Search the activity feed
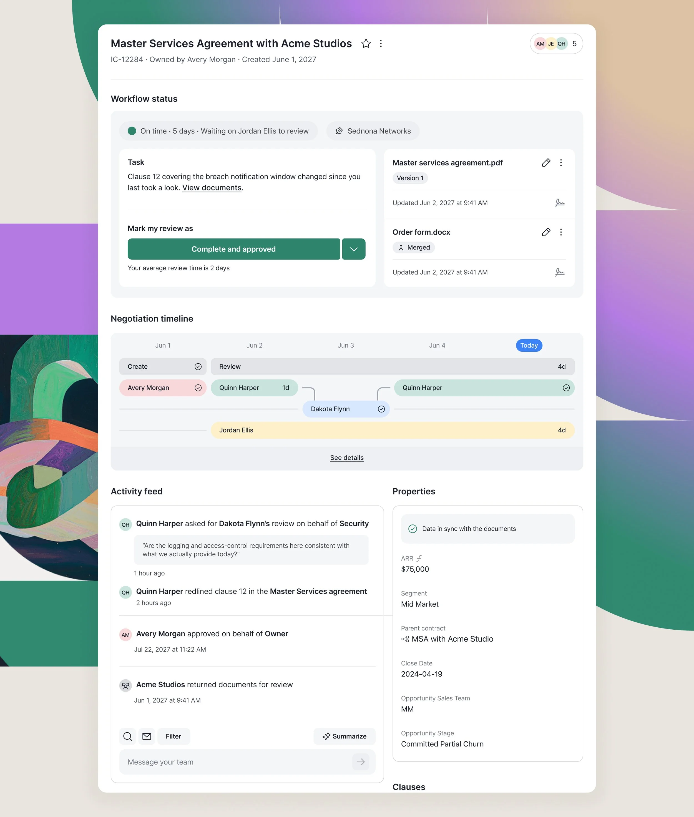 coord(127,736)
